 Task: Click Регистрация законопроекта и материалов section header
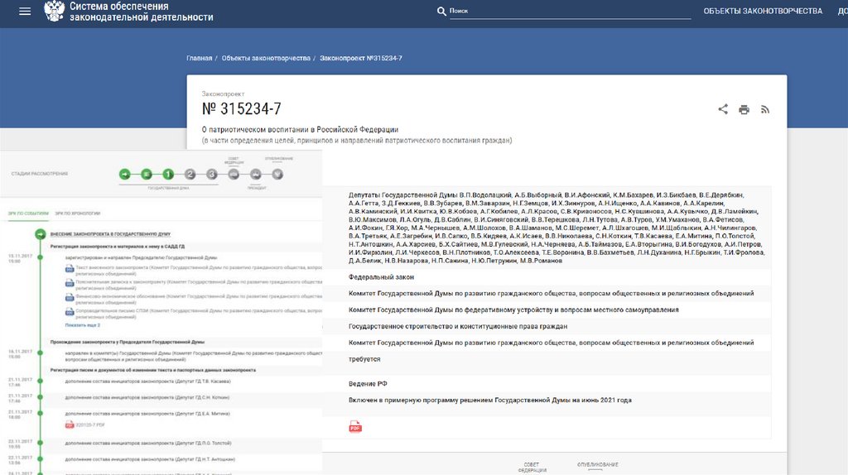pyautogui.click(x=118, y=247)
